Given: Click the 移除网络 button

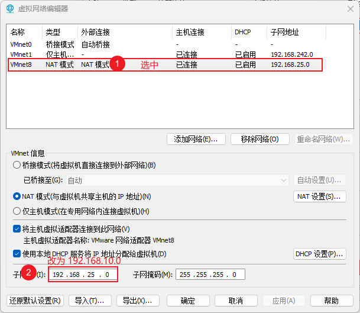Looking at the screenshot, I should [260, 139].
